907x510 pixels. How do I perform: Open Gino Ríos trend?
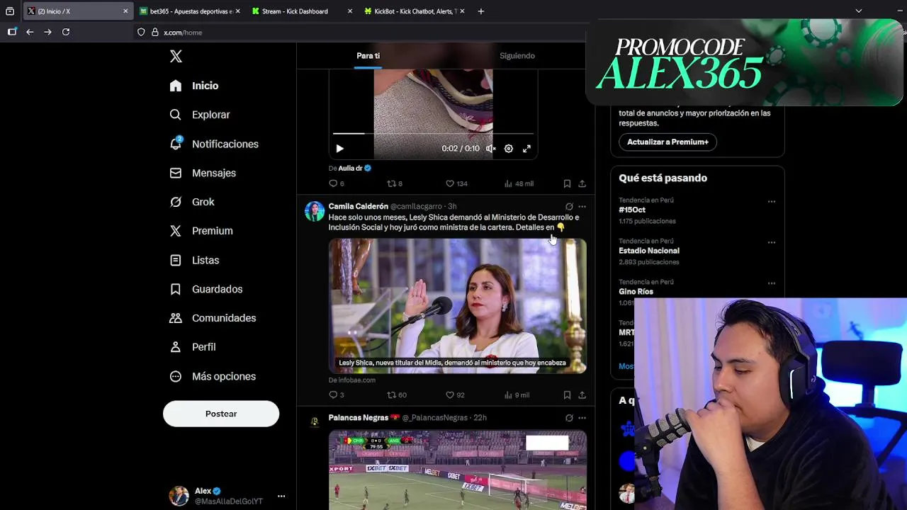tap(636, 291)
